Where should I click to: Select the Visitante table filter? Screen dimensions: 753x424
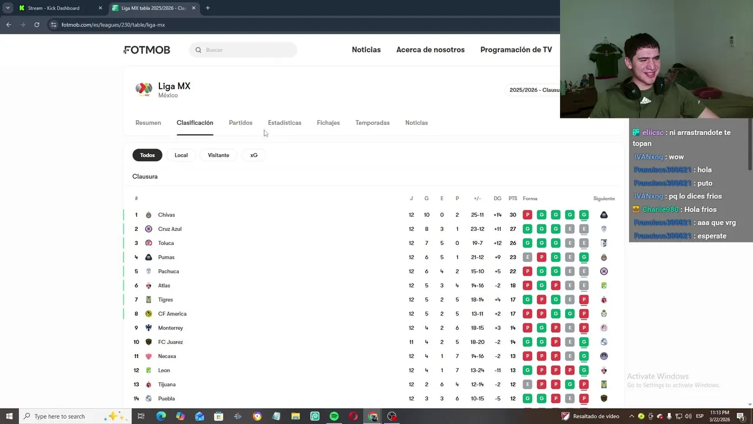tap(218, 155)
